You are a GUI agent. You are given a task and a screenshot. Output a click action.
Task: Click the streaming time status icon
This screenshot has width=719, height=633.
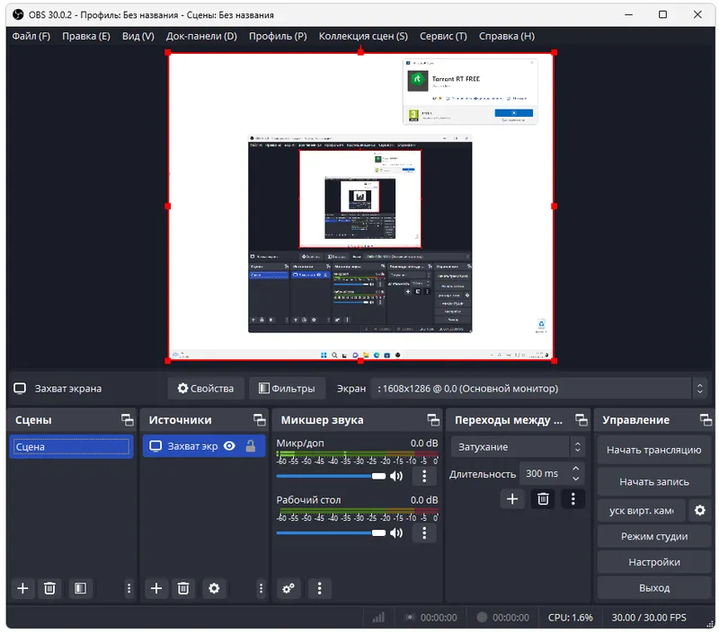(x=410, y=618)
